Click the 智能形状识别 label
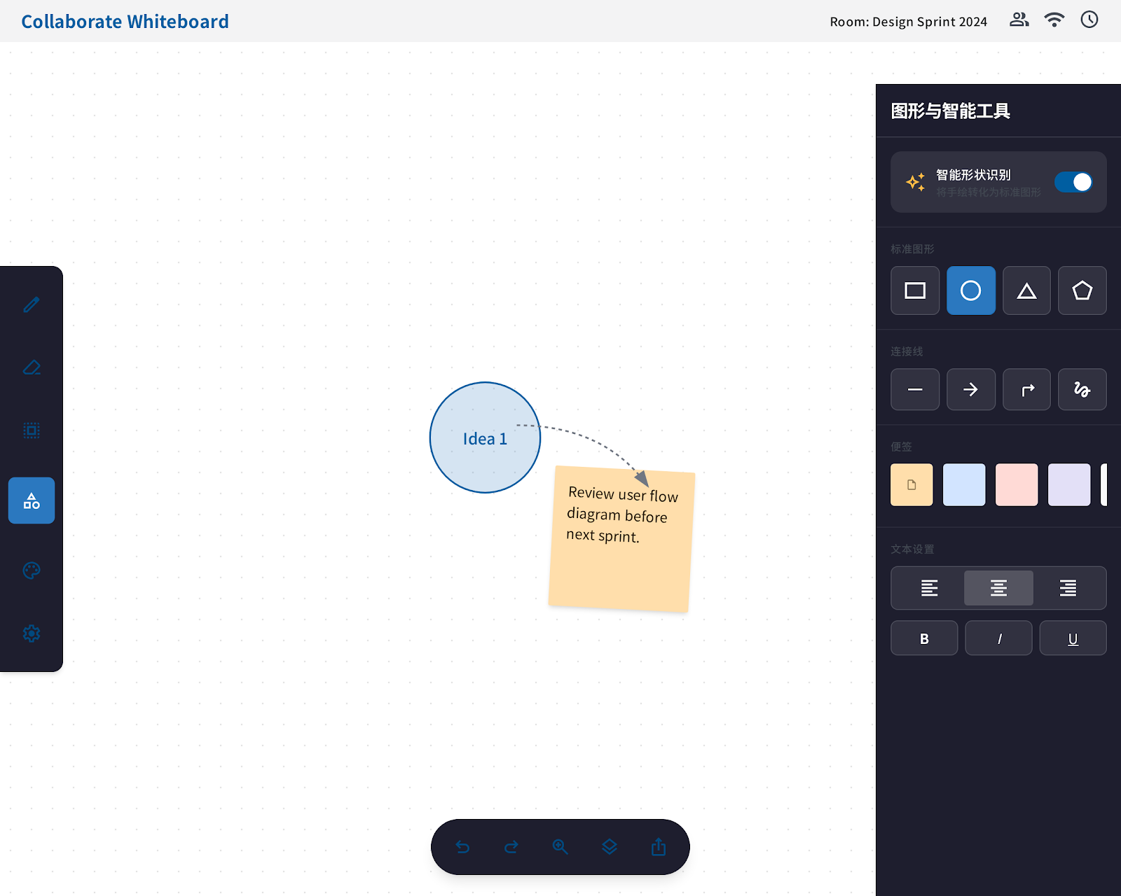Screen dimensions: 1121x896 pos(973,175)
